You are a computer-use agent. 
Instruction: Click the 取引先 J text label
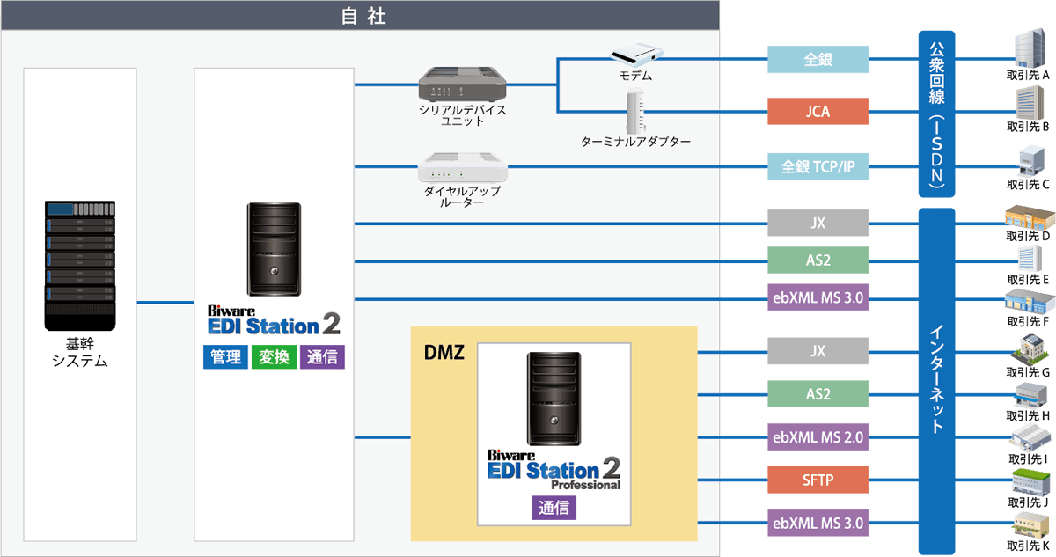coord(1029,502)
